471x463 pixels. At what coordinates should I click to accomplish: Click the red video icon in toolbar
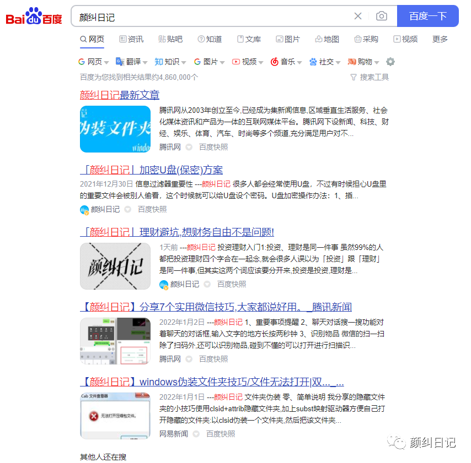236,62
